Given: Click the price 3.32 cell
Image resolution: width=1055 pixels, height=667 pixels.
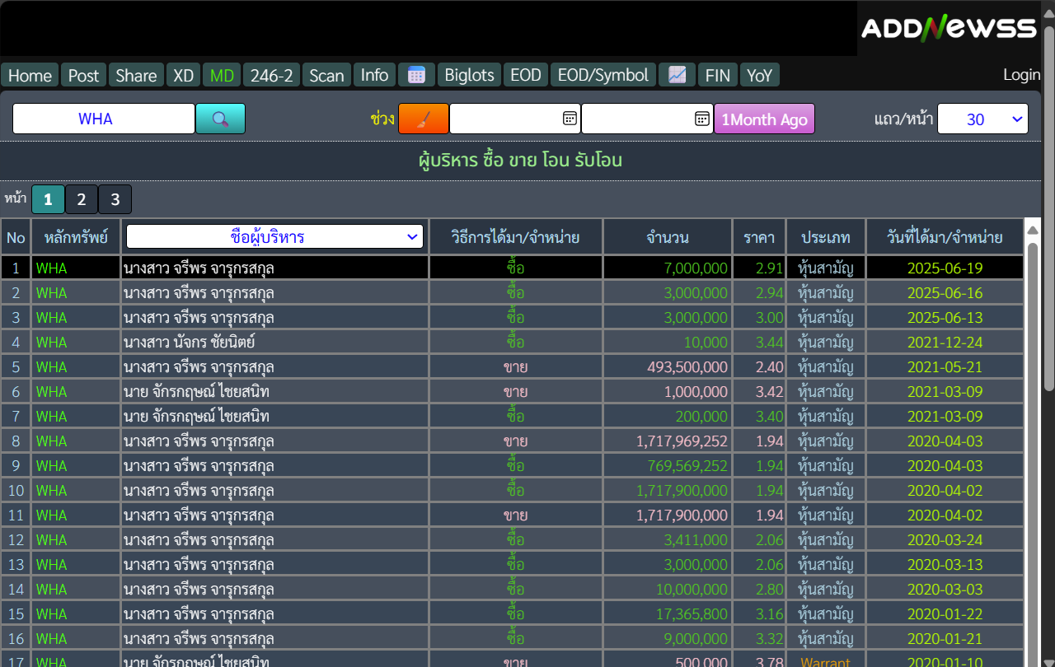Looking at the screenshot, I should (x=759, y=638).
